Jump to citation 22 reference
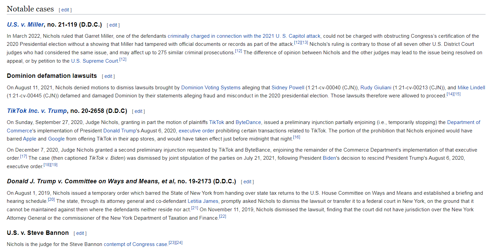Viewport: 493px width, 249px height. [223, 217]
